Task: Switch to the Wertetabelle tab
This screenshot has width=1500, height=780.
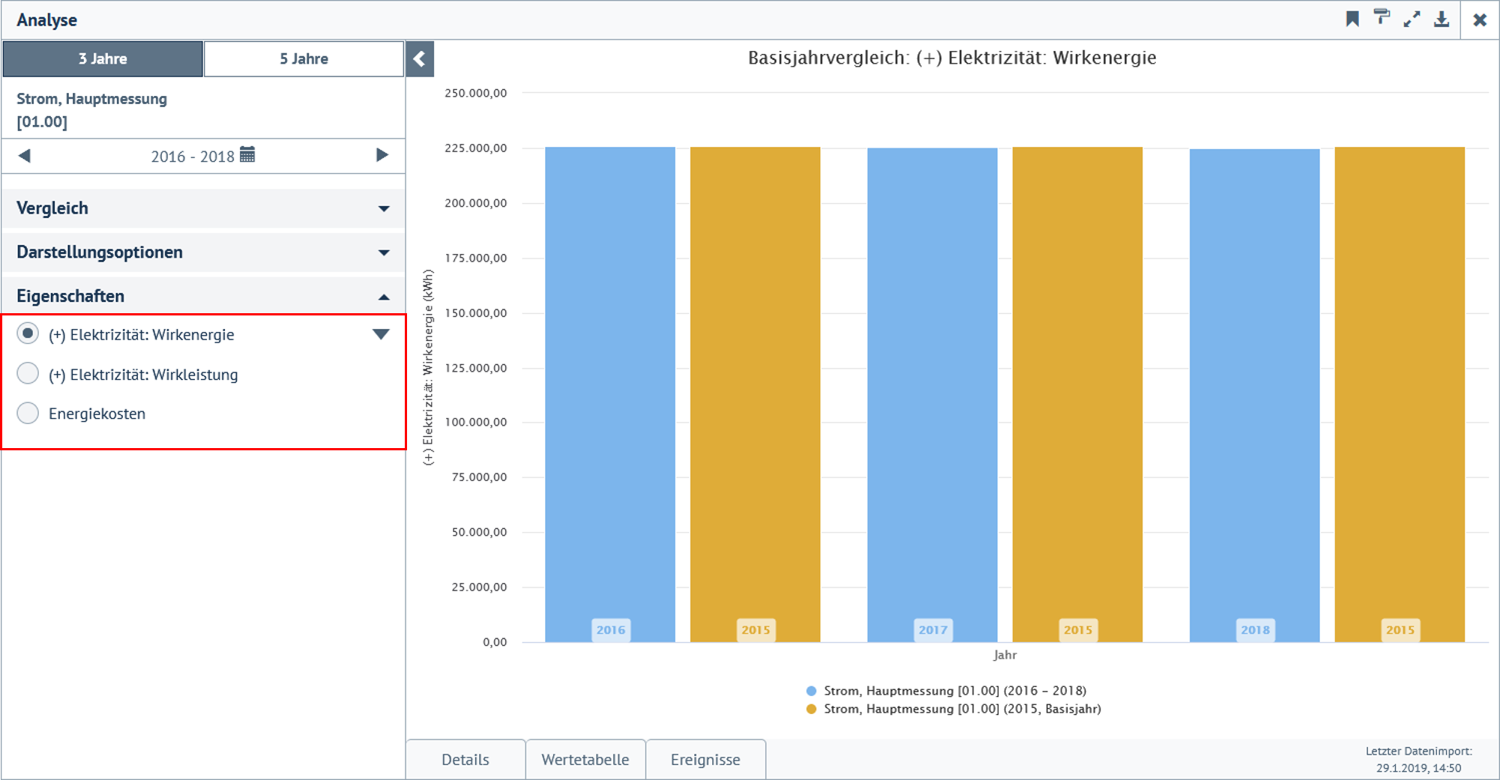Action: 585,759
